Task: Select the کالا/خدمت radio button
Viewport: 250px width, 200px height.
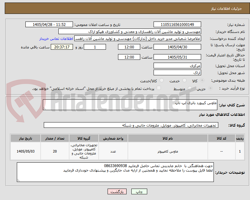Action: click(161, 80)
